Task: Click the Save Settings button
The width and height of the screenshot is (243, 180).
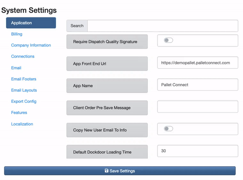Action: (x=120, y=171)
